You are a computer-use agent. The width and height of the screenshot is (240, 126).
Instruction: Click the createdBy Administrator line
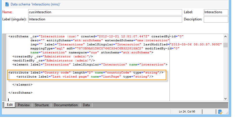click(53, 57)
